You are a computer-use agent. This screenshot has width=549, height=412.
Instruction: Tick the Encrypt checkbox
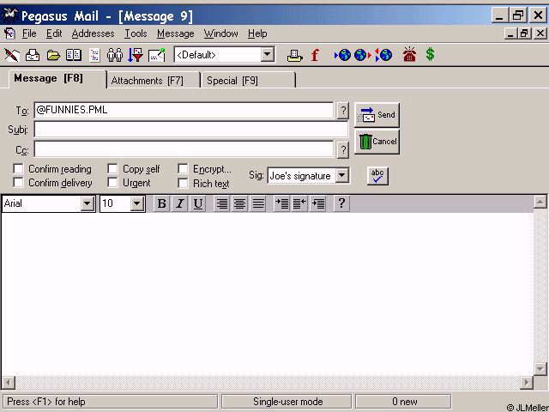click(x=183, y=169)
